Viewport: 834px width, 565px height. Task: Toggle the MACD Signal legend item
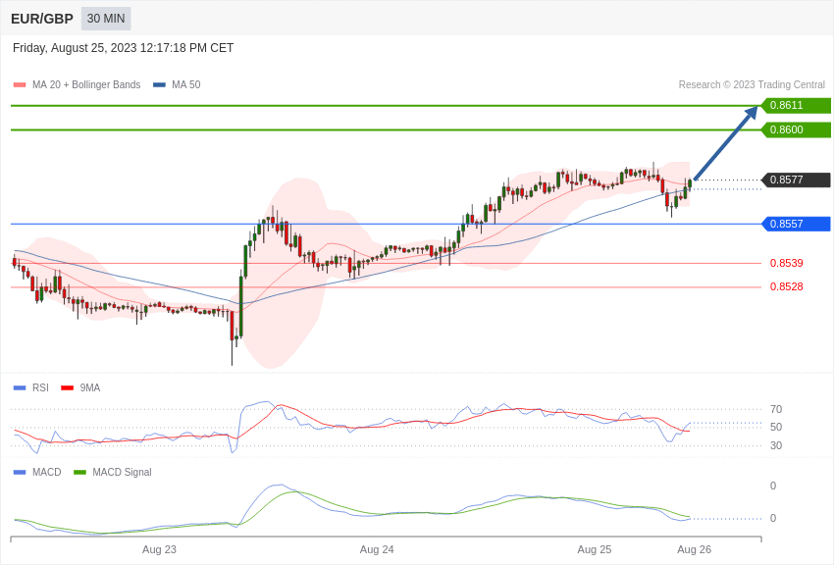(112, 472)
